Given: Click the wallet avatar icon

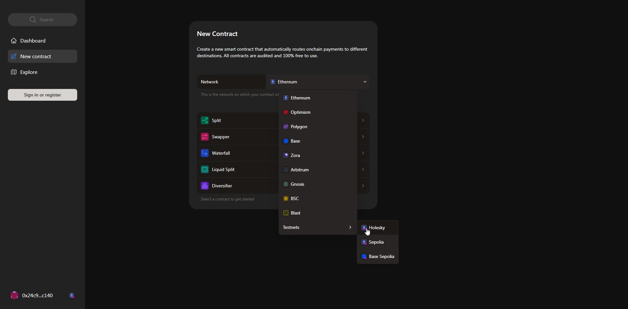Looking at the screenshot, I should coord(14,295).
